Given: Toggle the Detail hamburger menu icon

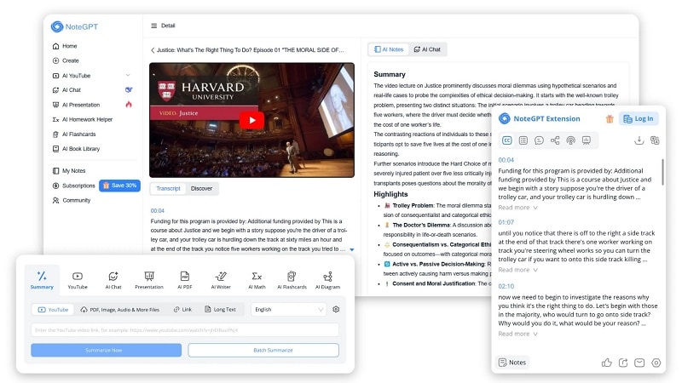Looking at the screenshot, I should point(154,26).
